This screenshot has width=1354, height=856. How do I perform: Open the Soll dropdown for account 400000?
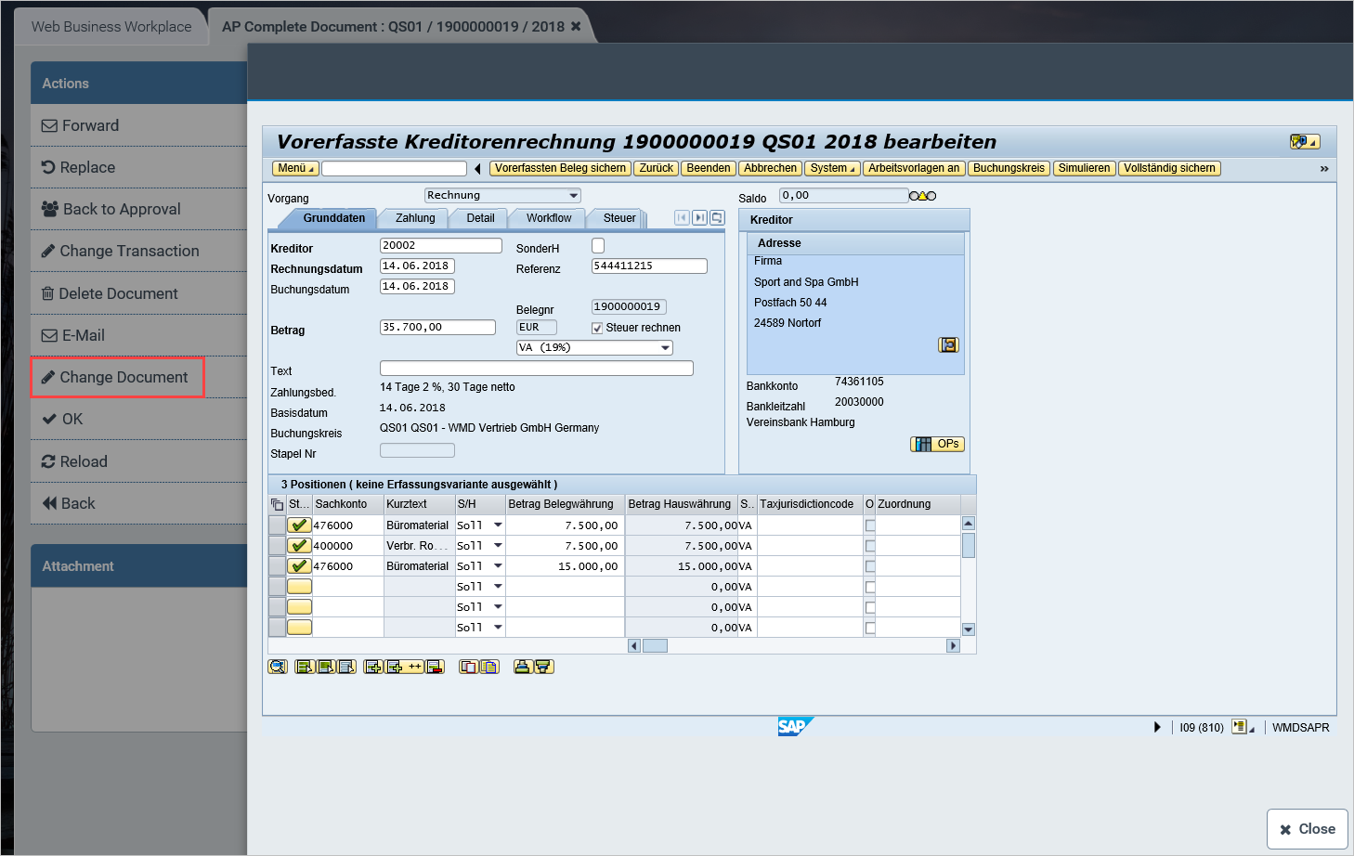[x=498, y=546]
